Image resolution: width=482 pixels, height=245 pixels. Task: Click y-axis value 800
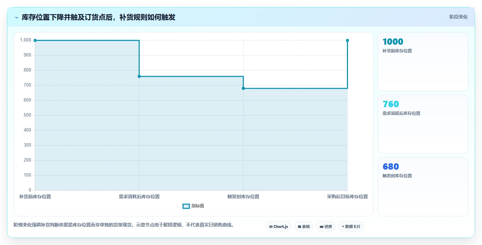click(27, 70)
